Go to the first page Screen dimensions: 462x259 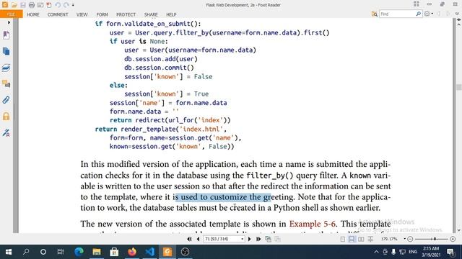pos(189,239)
